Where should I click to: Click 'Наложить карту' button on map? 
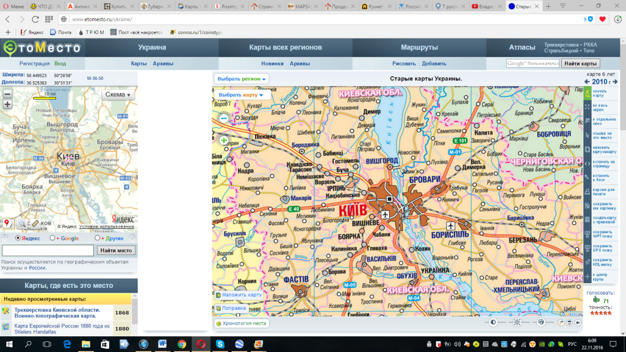click(x=238, y=295)
